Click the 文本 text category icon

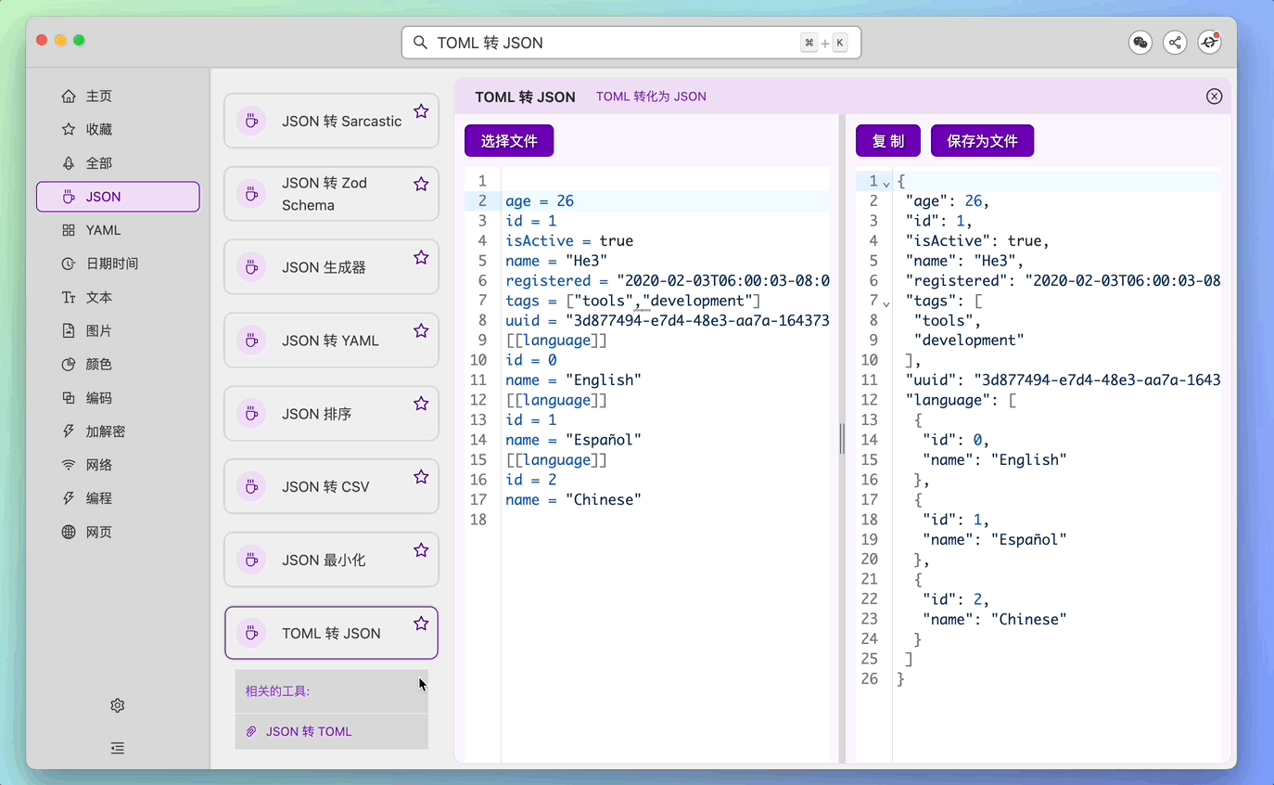pyautogui.click(x=69, y=298)
